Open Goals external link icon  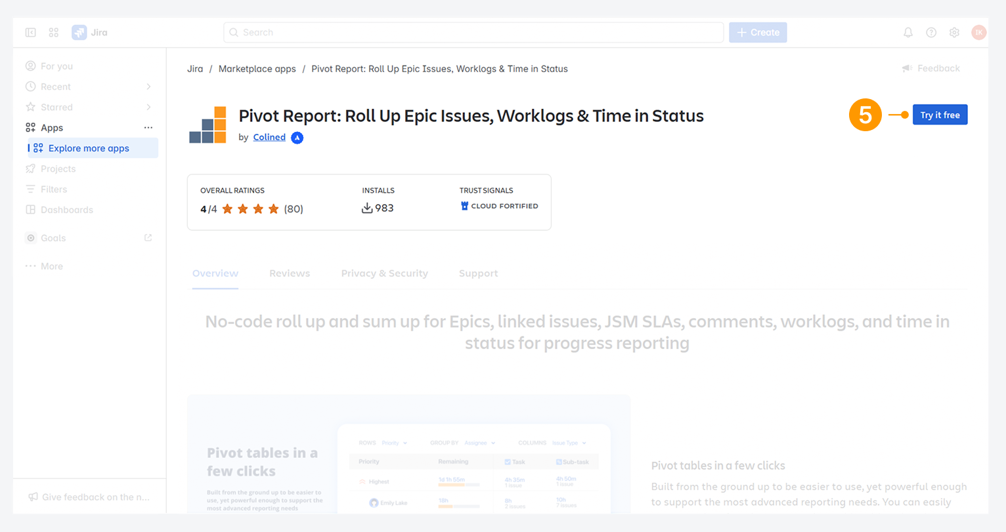click(x=148, y=237)
